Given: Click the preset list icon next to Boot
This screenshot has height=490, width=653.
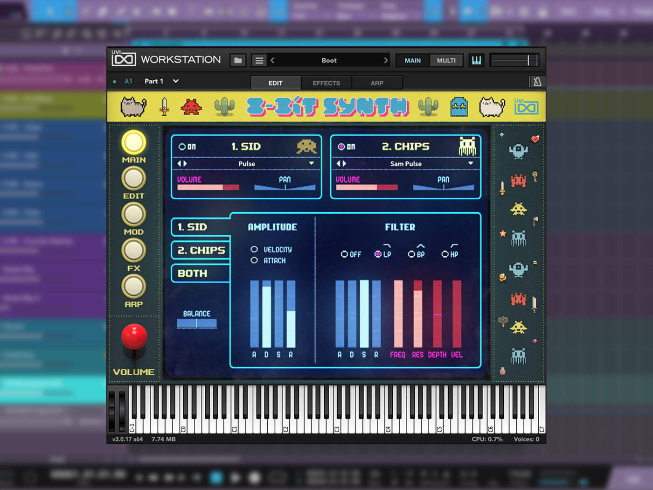Looking at the screenshot, I should pos(259,60).
